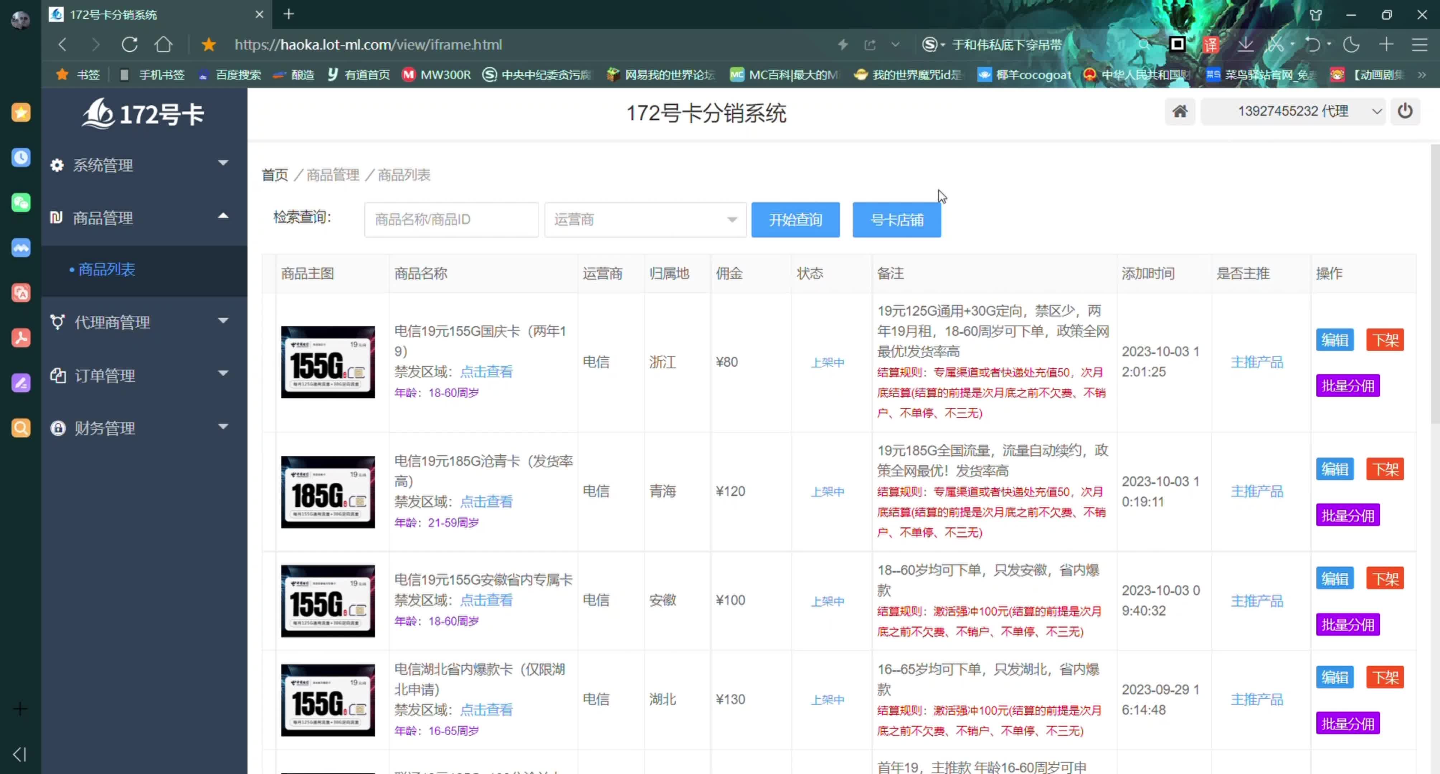Expand the 代理商管理 menu

(144, 322)
